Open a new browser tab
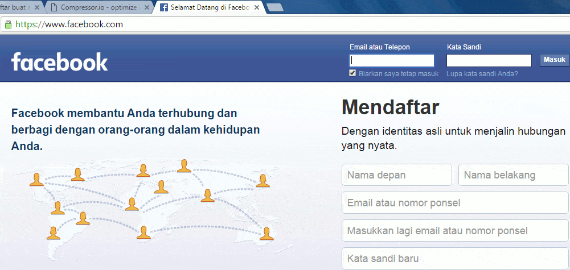This screenshot has width=570, height=270. (275, 7)
